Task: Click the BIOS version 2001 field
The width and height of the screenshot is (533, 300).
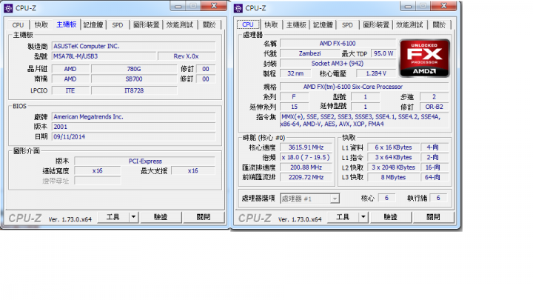Action: (133, 127)
